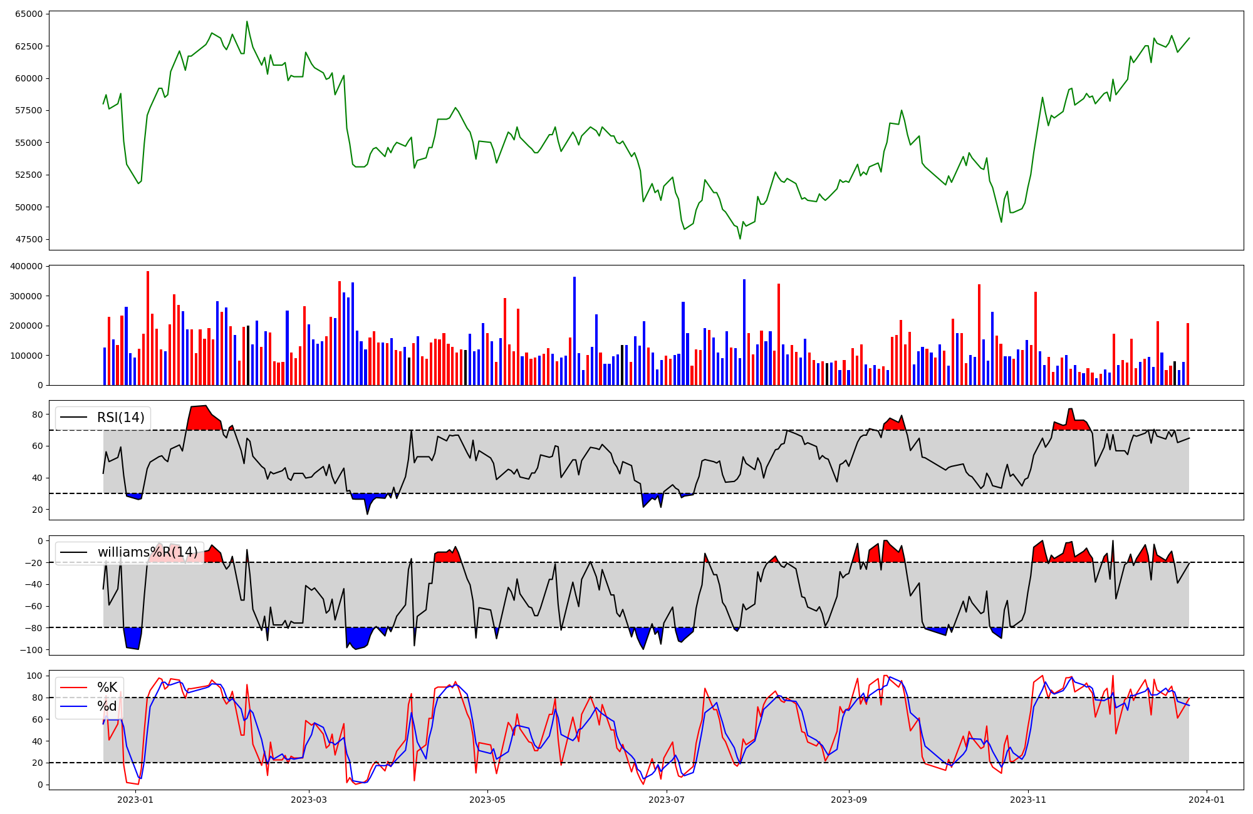Image resolution: width=1253 pixels, height=814 pixels.
Task: Click the 2023-01 x-axis date label
Action: pos(135,800)
